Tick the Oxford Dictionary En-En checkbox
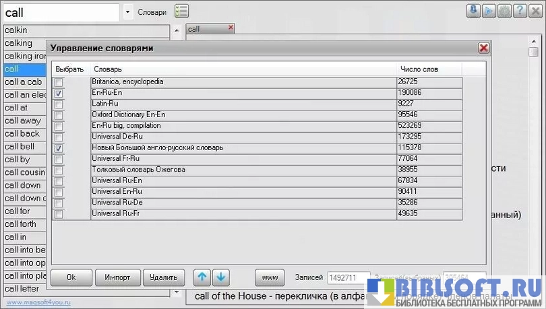This screenshot has width=546, height=309. click(59, 115)
